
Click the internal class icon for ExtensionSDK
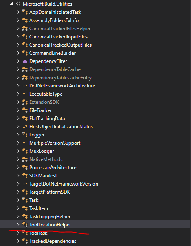[x=25, y=102]
